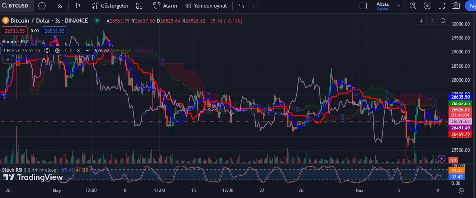Viewport: 476px width, 198px height.
Task: Click the down-arrow pane button
Action: point(421,21)
